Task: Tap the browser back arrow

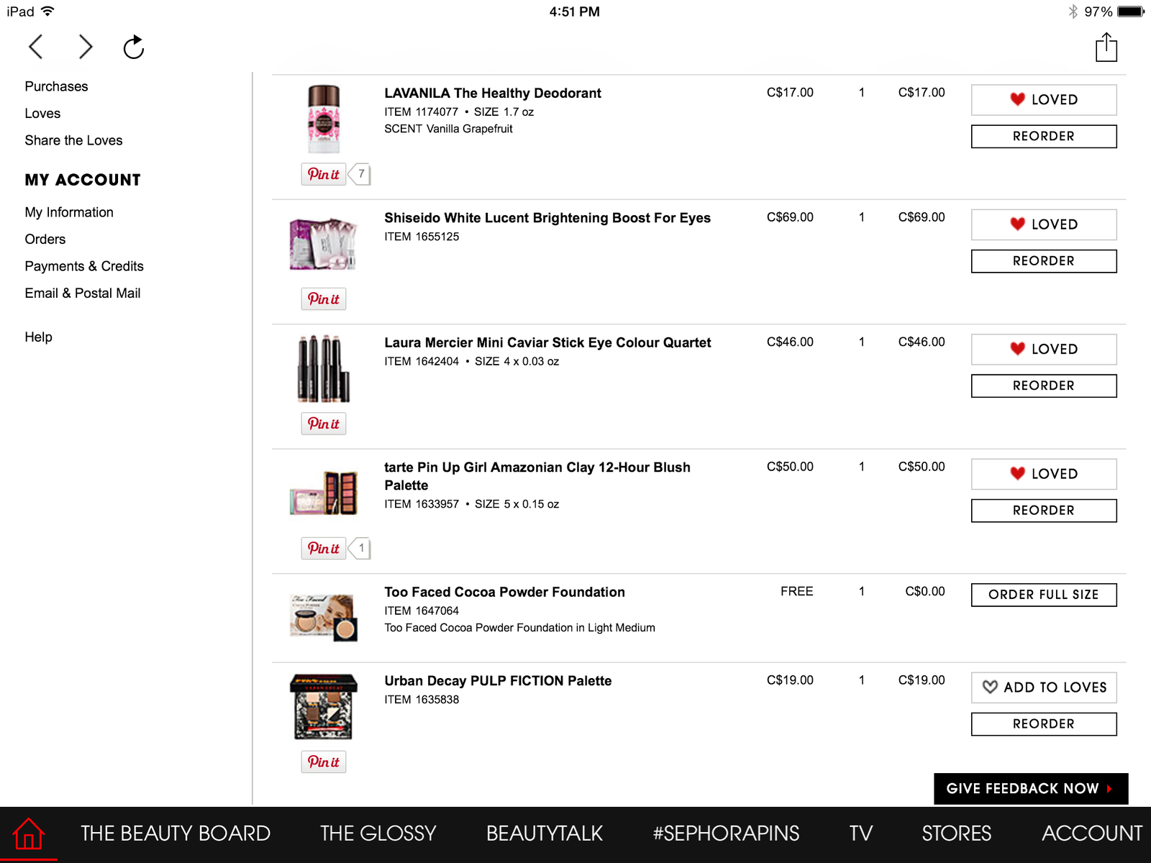Action: (x=36, y=47)
